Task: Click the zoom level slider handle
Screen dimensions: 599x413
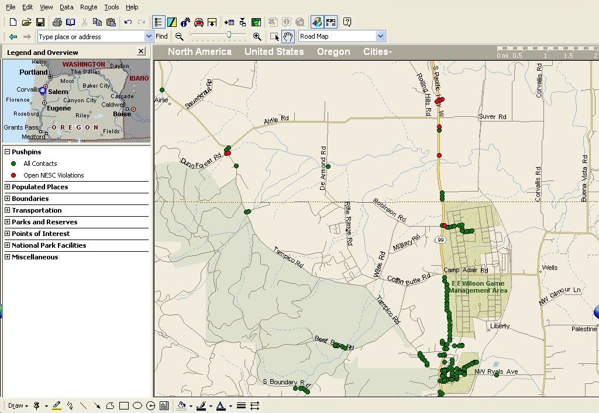Action: pyautogui.click(x=229, y=36)
